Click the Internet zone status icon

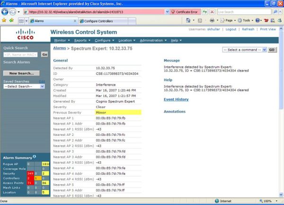pyautogui.click(x=217, y=201)
